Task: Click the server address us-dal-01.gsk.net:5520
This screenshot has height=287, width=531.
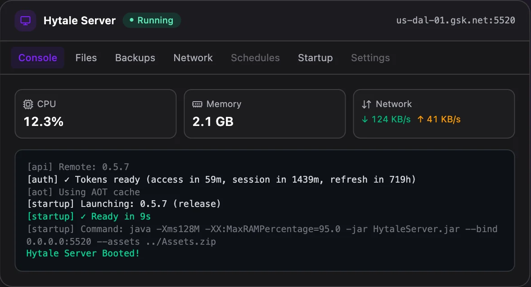Action: pos(455,20)
